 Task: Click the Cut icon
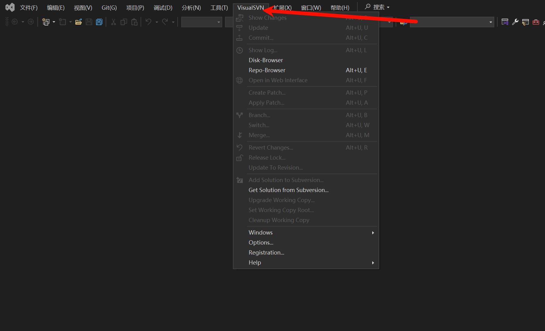[x=113, y=22]
